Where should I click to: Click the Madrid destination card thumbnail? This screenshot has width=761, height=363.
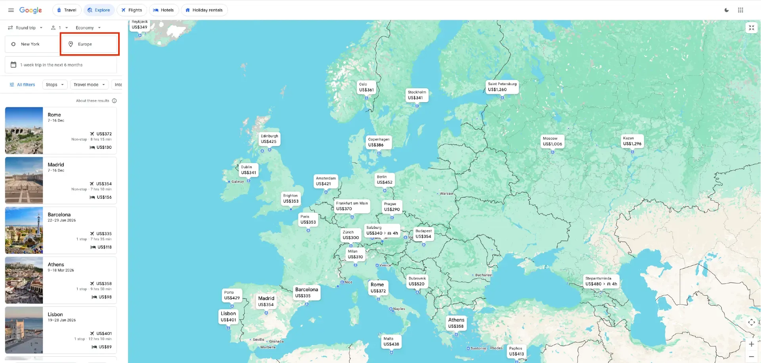click(x=24, y=180)
